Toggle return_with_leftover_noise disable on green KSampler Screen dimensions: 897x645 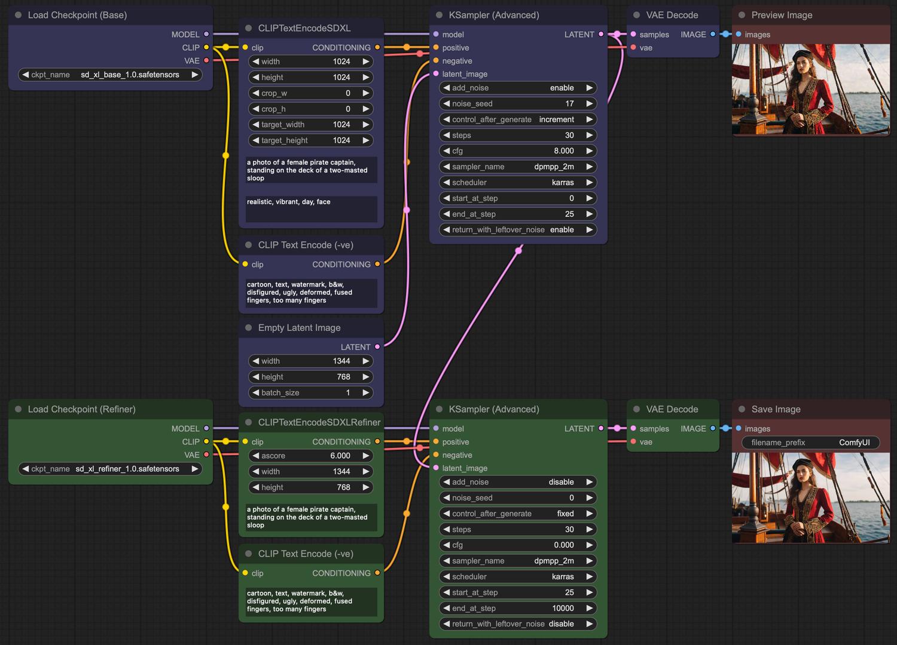(x=518, y=623)
